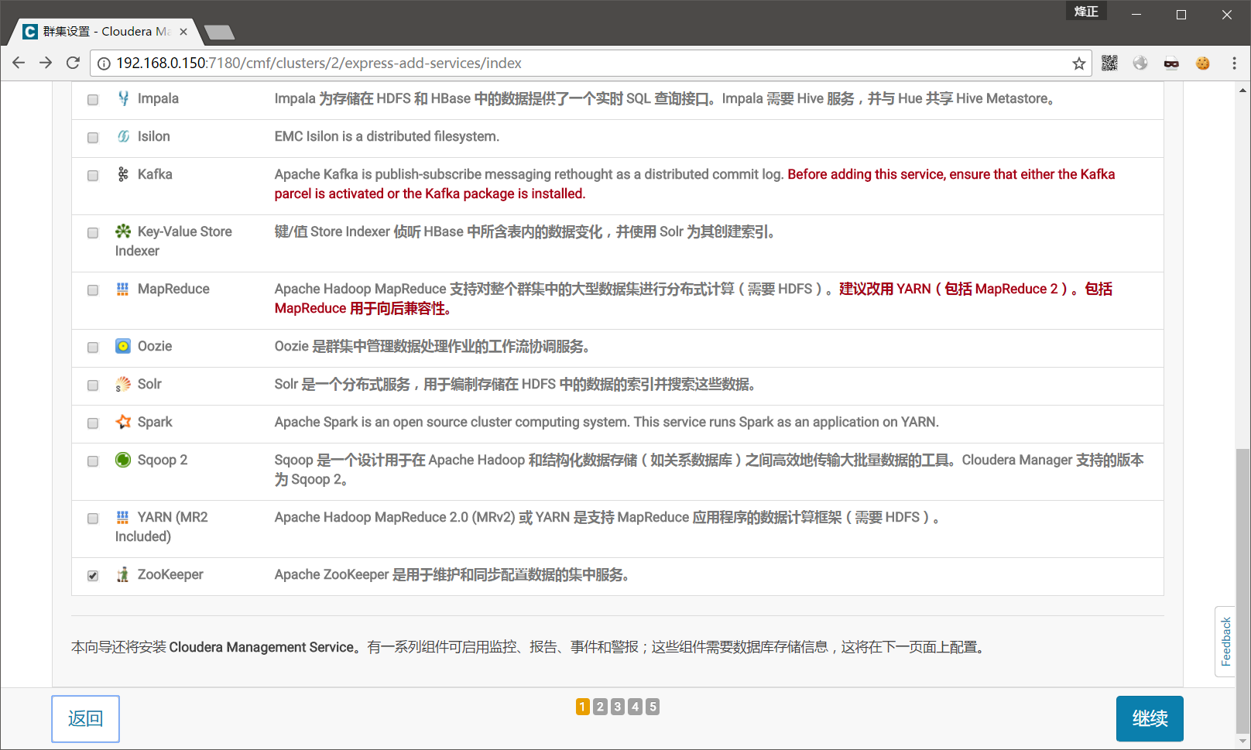This screenshot has height=750, width=1251.
Task: Click the ZooKeeper service icon
Action: pos(123,574)
